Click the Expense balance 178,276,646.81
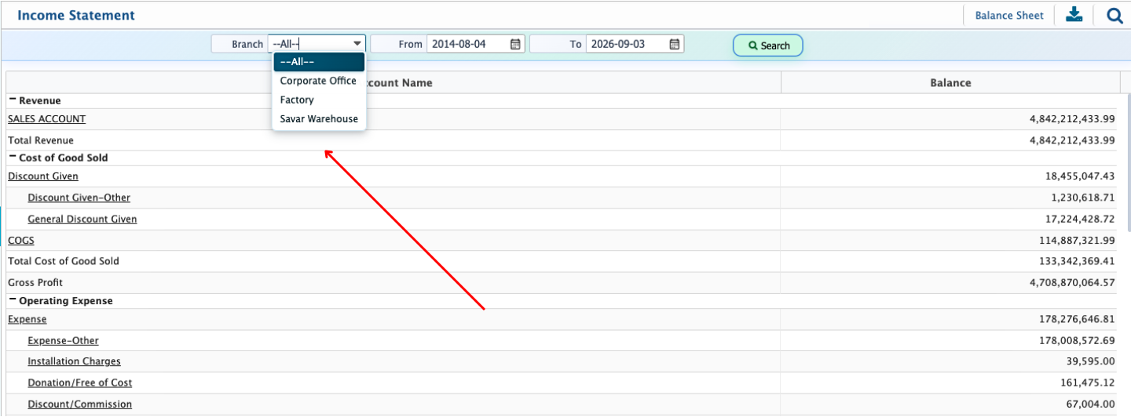1131x417 pixels. (1078, 319)
